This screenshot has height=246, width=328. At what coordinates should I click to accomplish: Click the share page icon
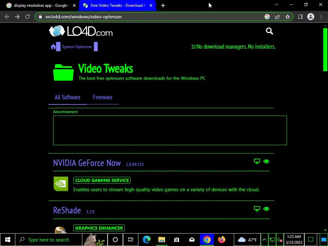[x=277, y=17]
